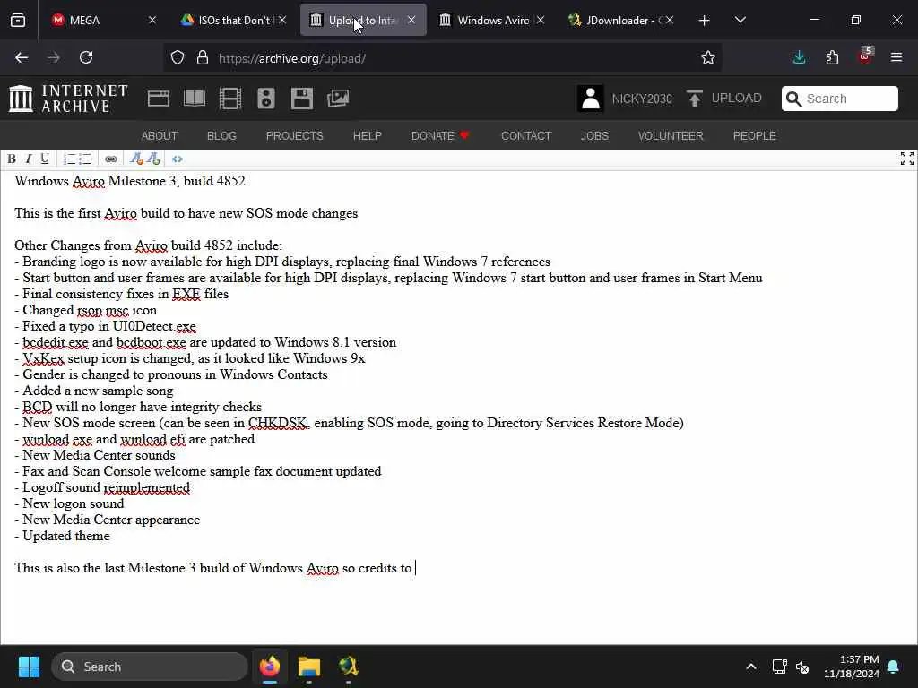Image resolution: width=918 pixels, height=688 pixels.
Task: Open File Explorer from taskbar
Action: pyautogui.click(x=309, y=666)
